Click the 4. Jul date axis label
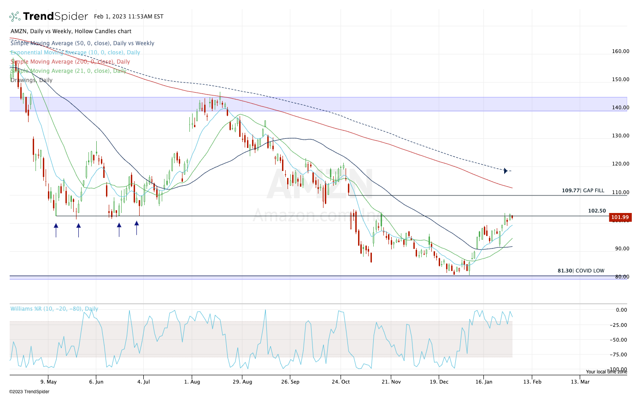The image size is (641, 396). pos(144,382)
